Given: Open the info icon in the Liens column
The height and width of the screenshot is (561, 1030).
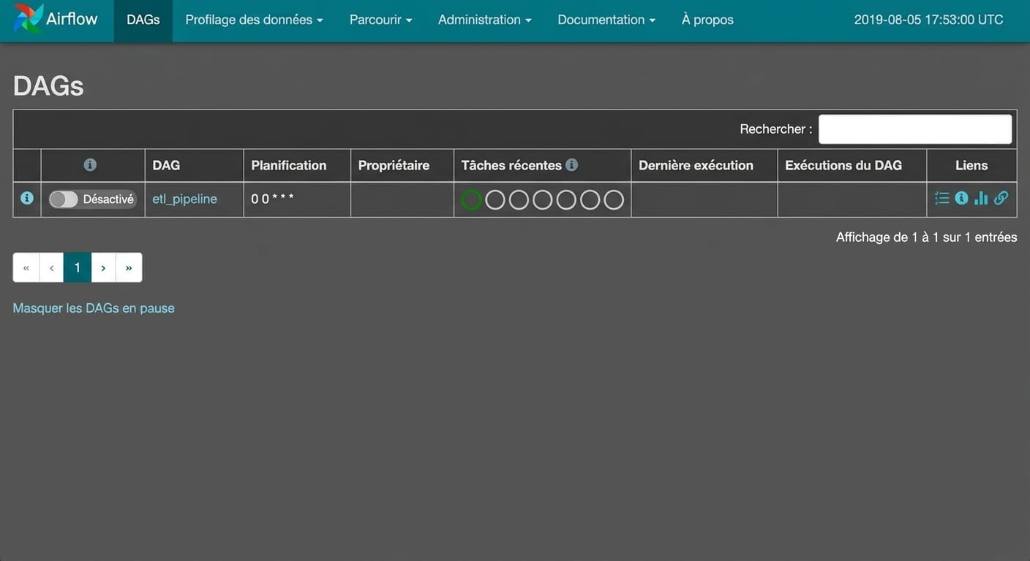Looking at the screenshot, I should pos(961,198).
